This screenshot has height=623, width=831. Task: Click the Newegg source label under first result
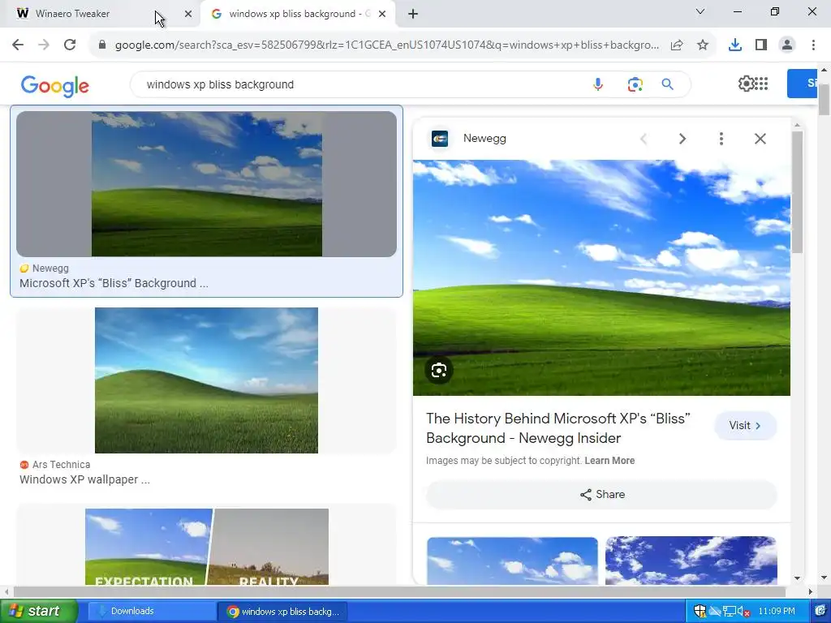[50, 268]
